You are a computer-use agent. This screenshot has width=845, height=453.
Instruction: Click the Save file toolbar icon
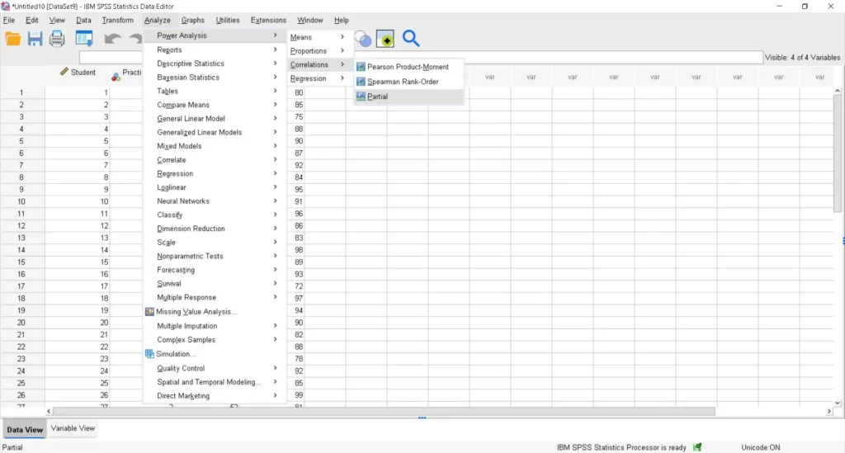point(35,39)
